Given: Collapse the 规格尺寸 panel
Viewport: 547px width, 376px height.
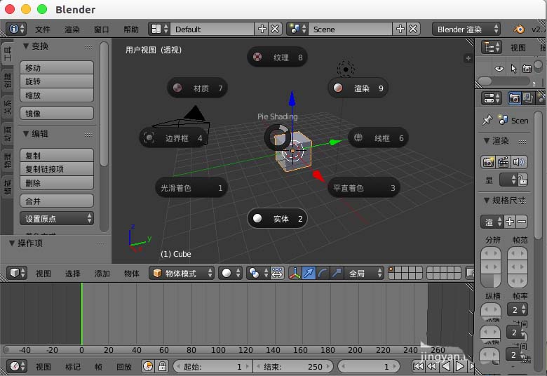Looking at the screenshot, I should click(x=487, y=201).
